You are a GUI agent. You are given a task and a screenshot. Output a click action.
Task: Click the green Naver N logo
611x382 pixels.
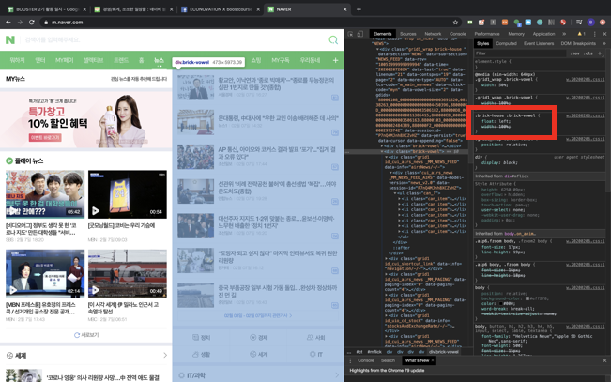coord(10,39)
